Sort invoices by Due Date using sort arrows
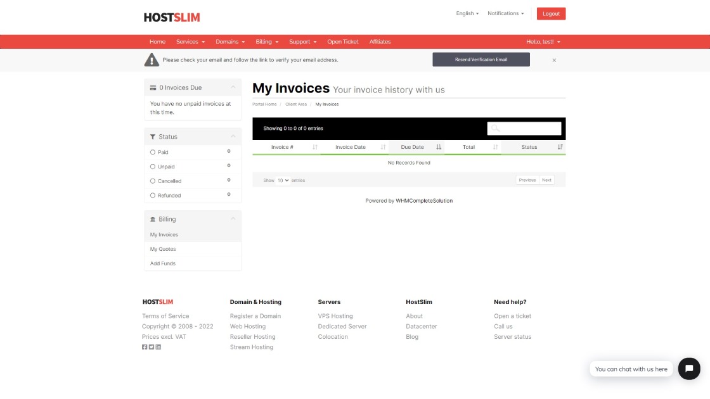The height and width of the screenshot is (399, 710). 438,146
